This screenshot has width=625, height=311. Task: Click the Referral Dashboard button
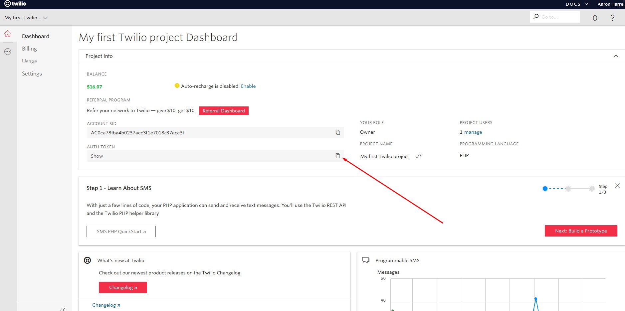223,111
